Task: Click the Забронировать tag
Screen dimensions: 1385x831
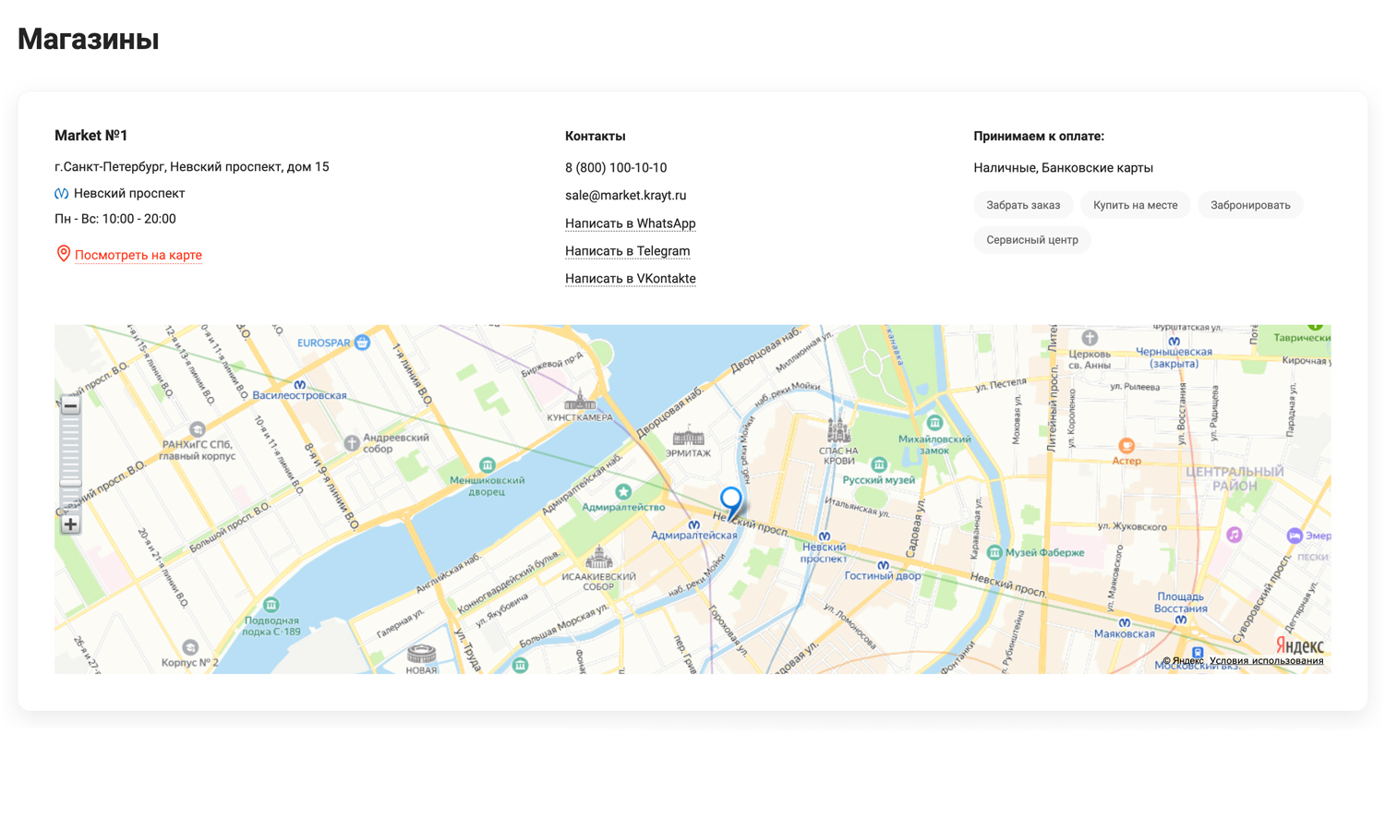Action: point(1250,205)
